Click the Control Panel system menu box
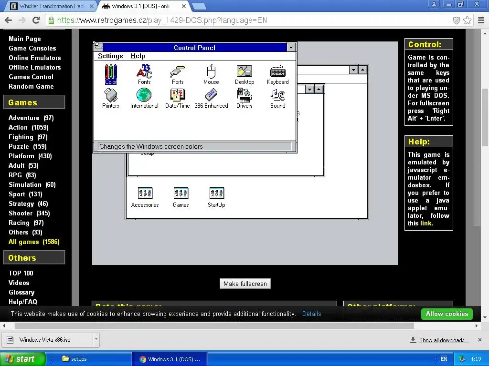Viewport: 489px width, 366px height. click(x=98, y=47)
